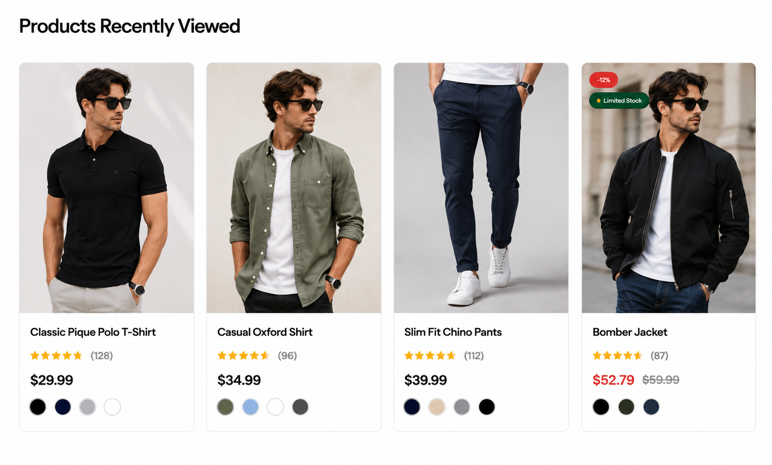Choose black swatch for Chino Pants

pos(487,407)
